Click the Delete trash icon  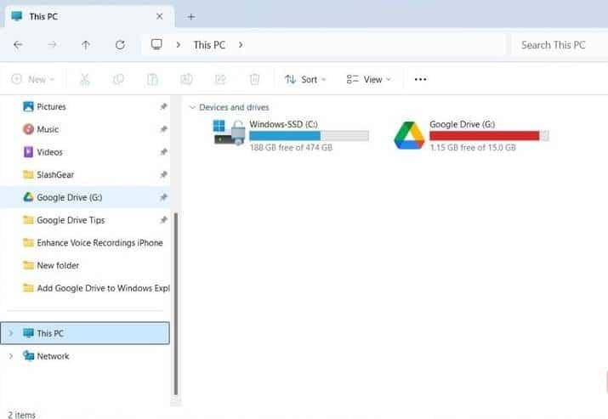tap(254, 79)
